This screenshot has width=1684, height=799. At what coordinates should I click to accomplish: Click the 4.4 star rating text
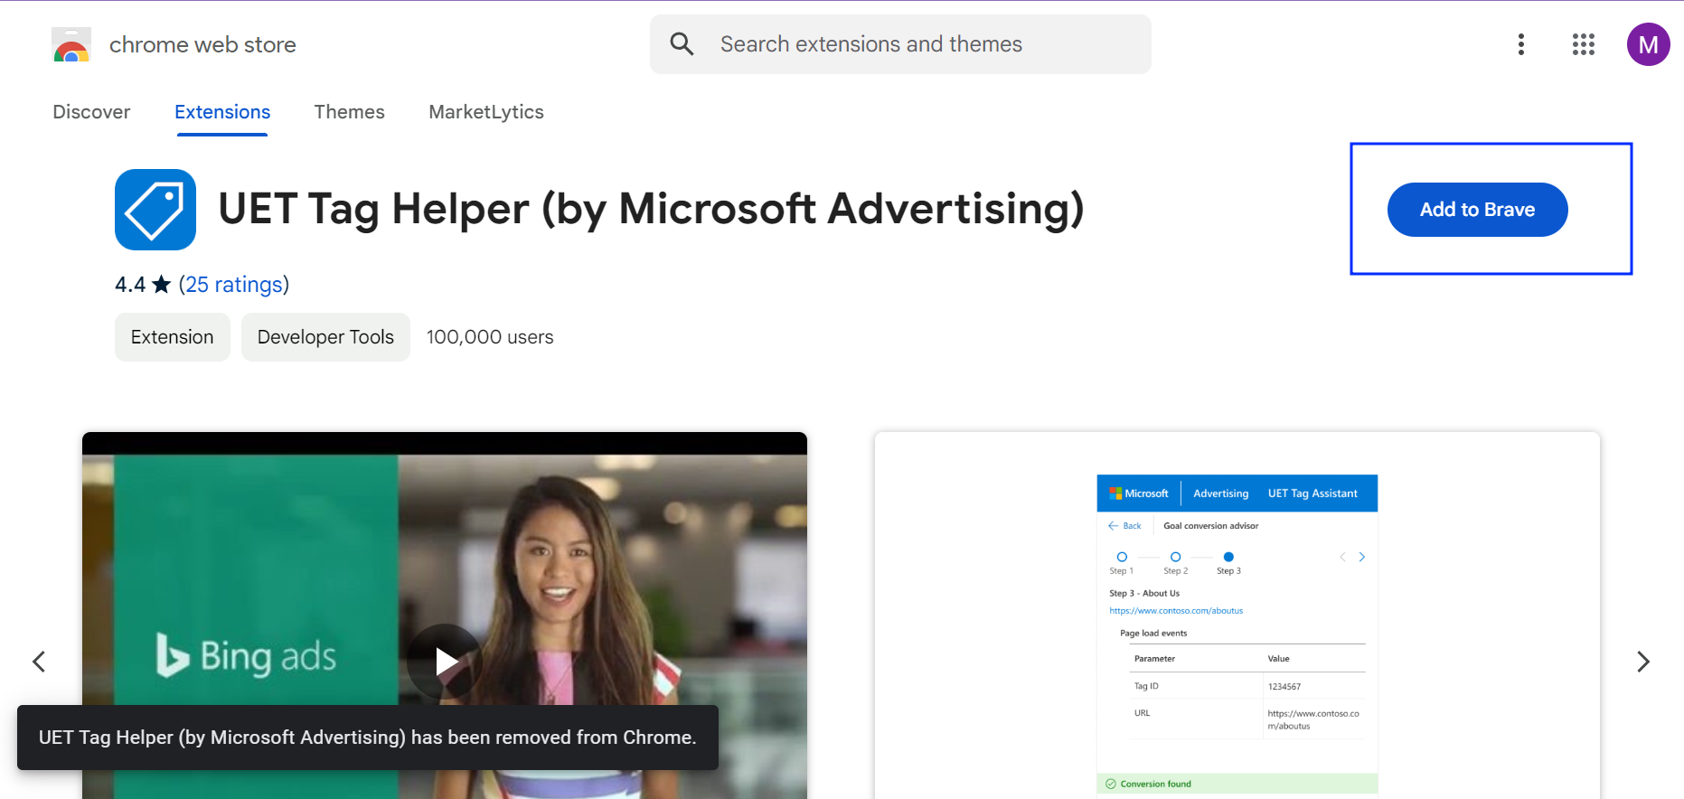(x=143, y=285)
